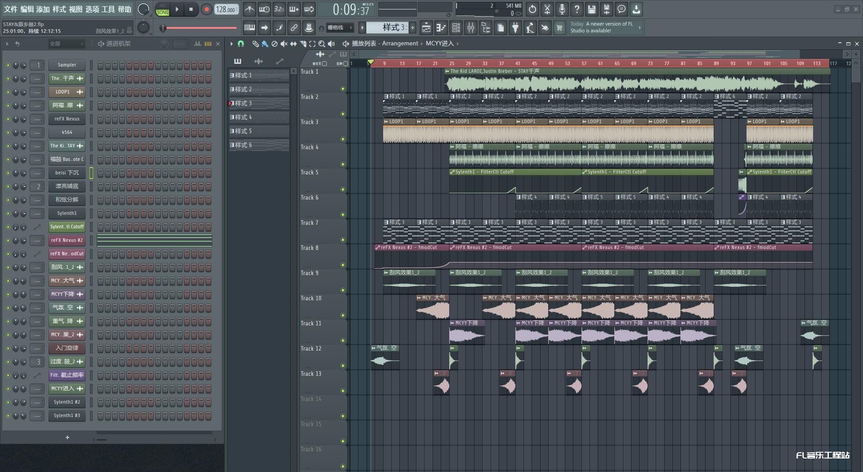
Task: Save project with floppy disk icon
Action: point(592,9)
